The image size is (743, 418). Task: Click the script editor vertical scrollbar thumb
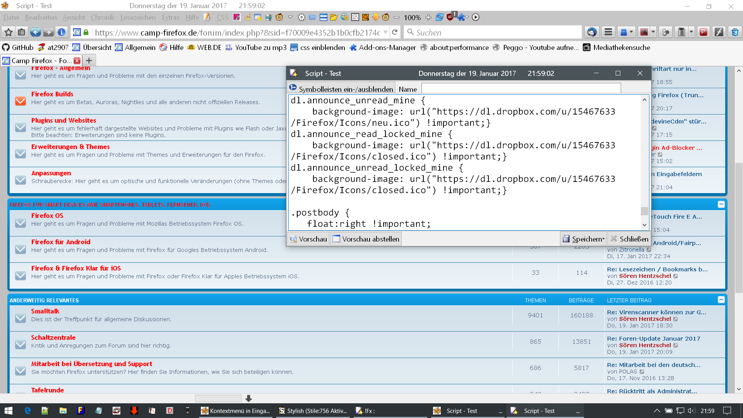[644, 211]
